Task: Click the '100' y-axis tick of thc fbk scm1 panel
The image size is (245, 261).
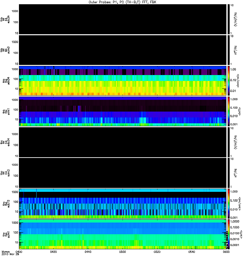Action: tap(16, 233)
